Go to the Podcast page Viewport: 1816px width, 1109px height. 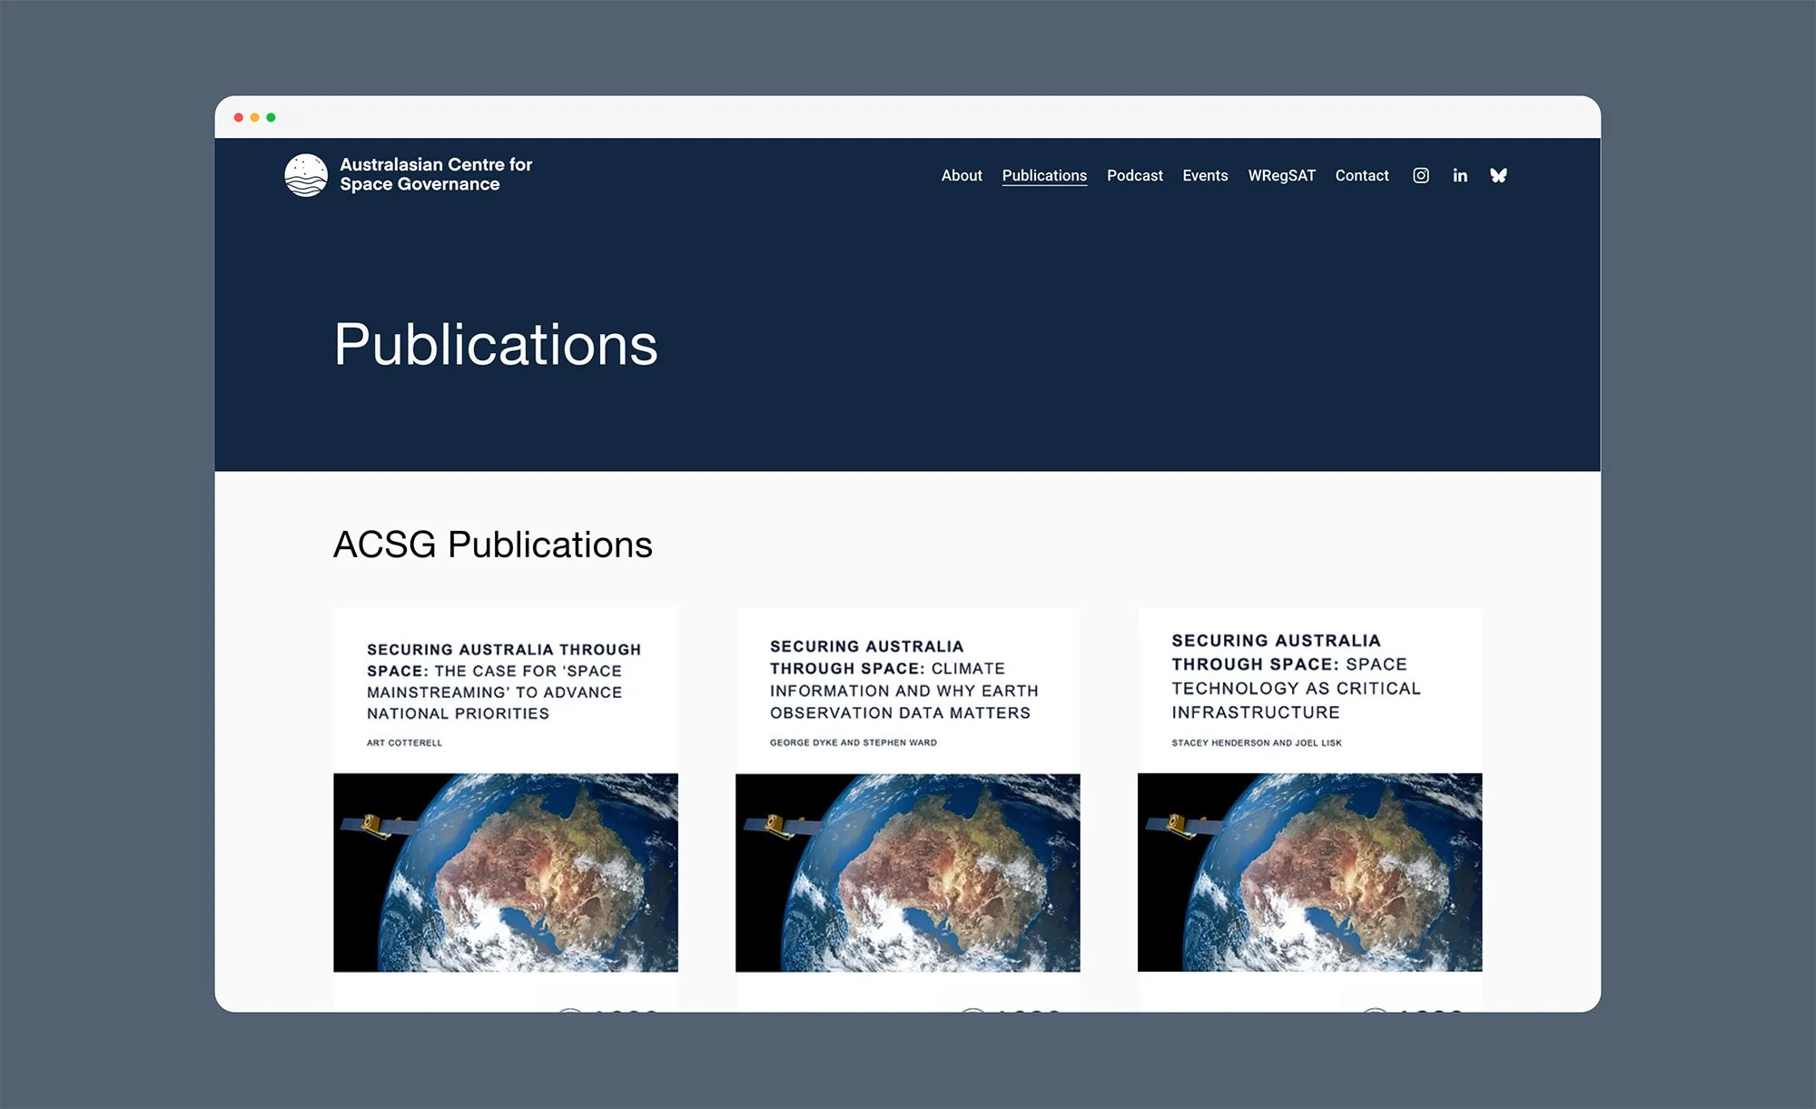[x=1134, y=175]
